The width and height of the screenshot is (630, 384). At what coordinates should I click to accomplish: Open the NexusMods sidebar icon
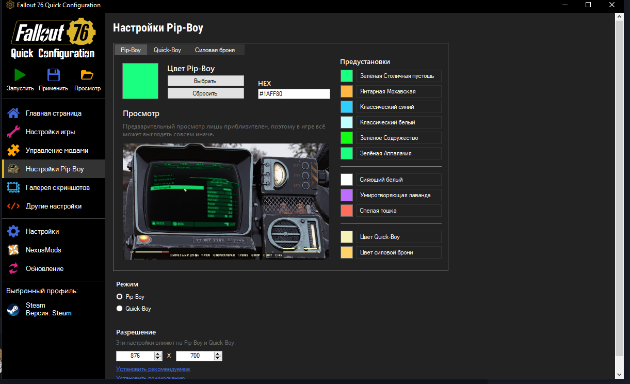point(13,250)
